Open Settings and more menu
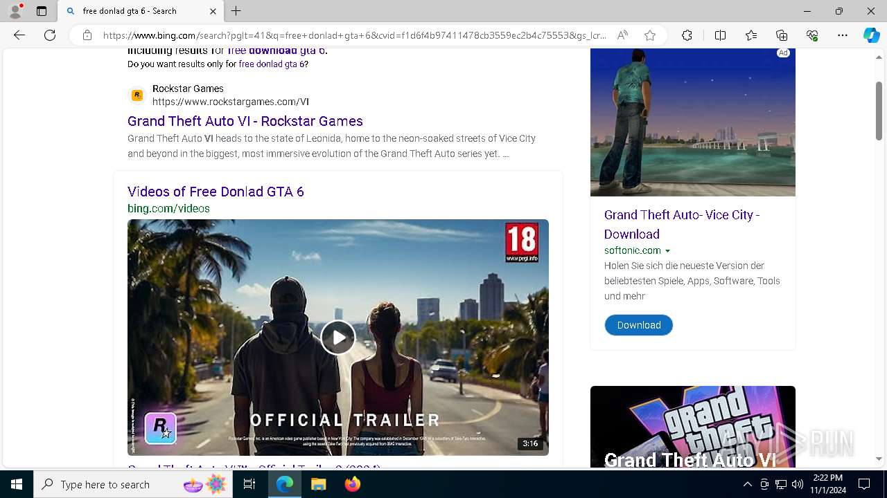Viewport: 887px width, 498px height. tap(843, 35)
